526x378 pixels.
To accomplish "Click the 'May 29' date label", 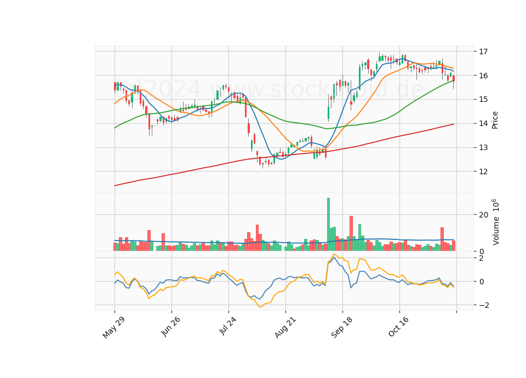I will point(114,328).
